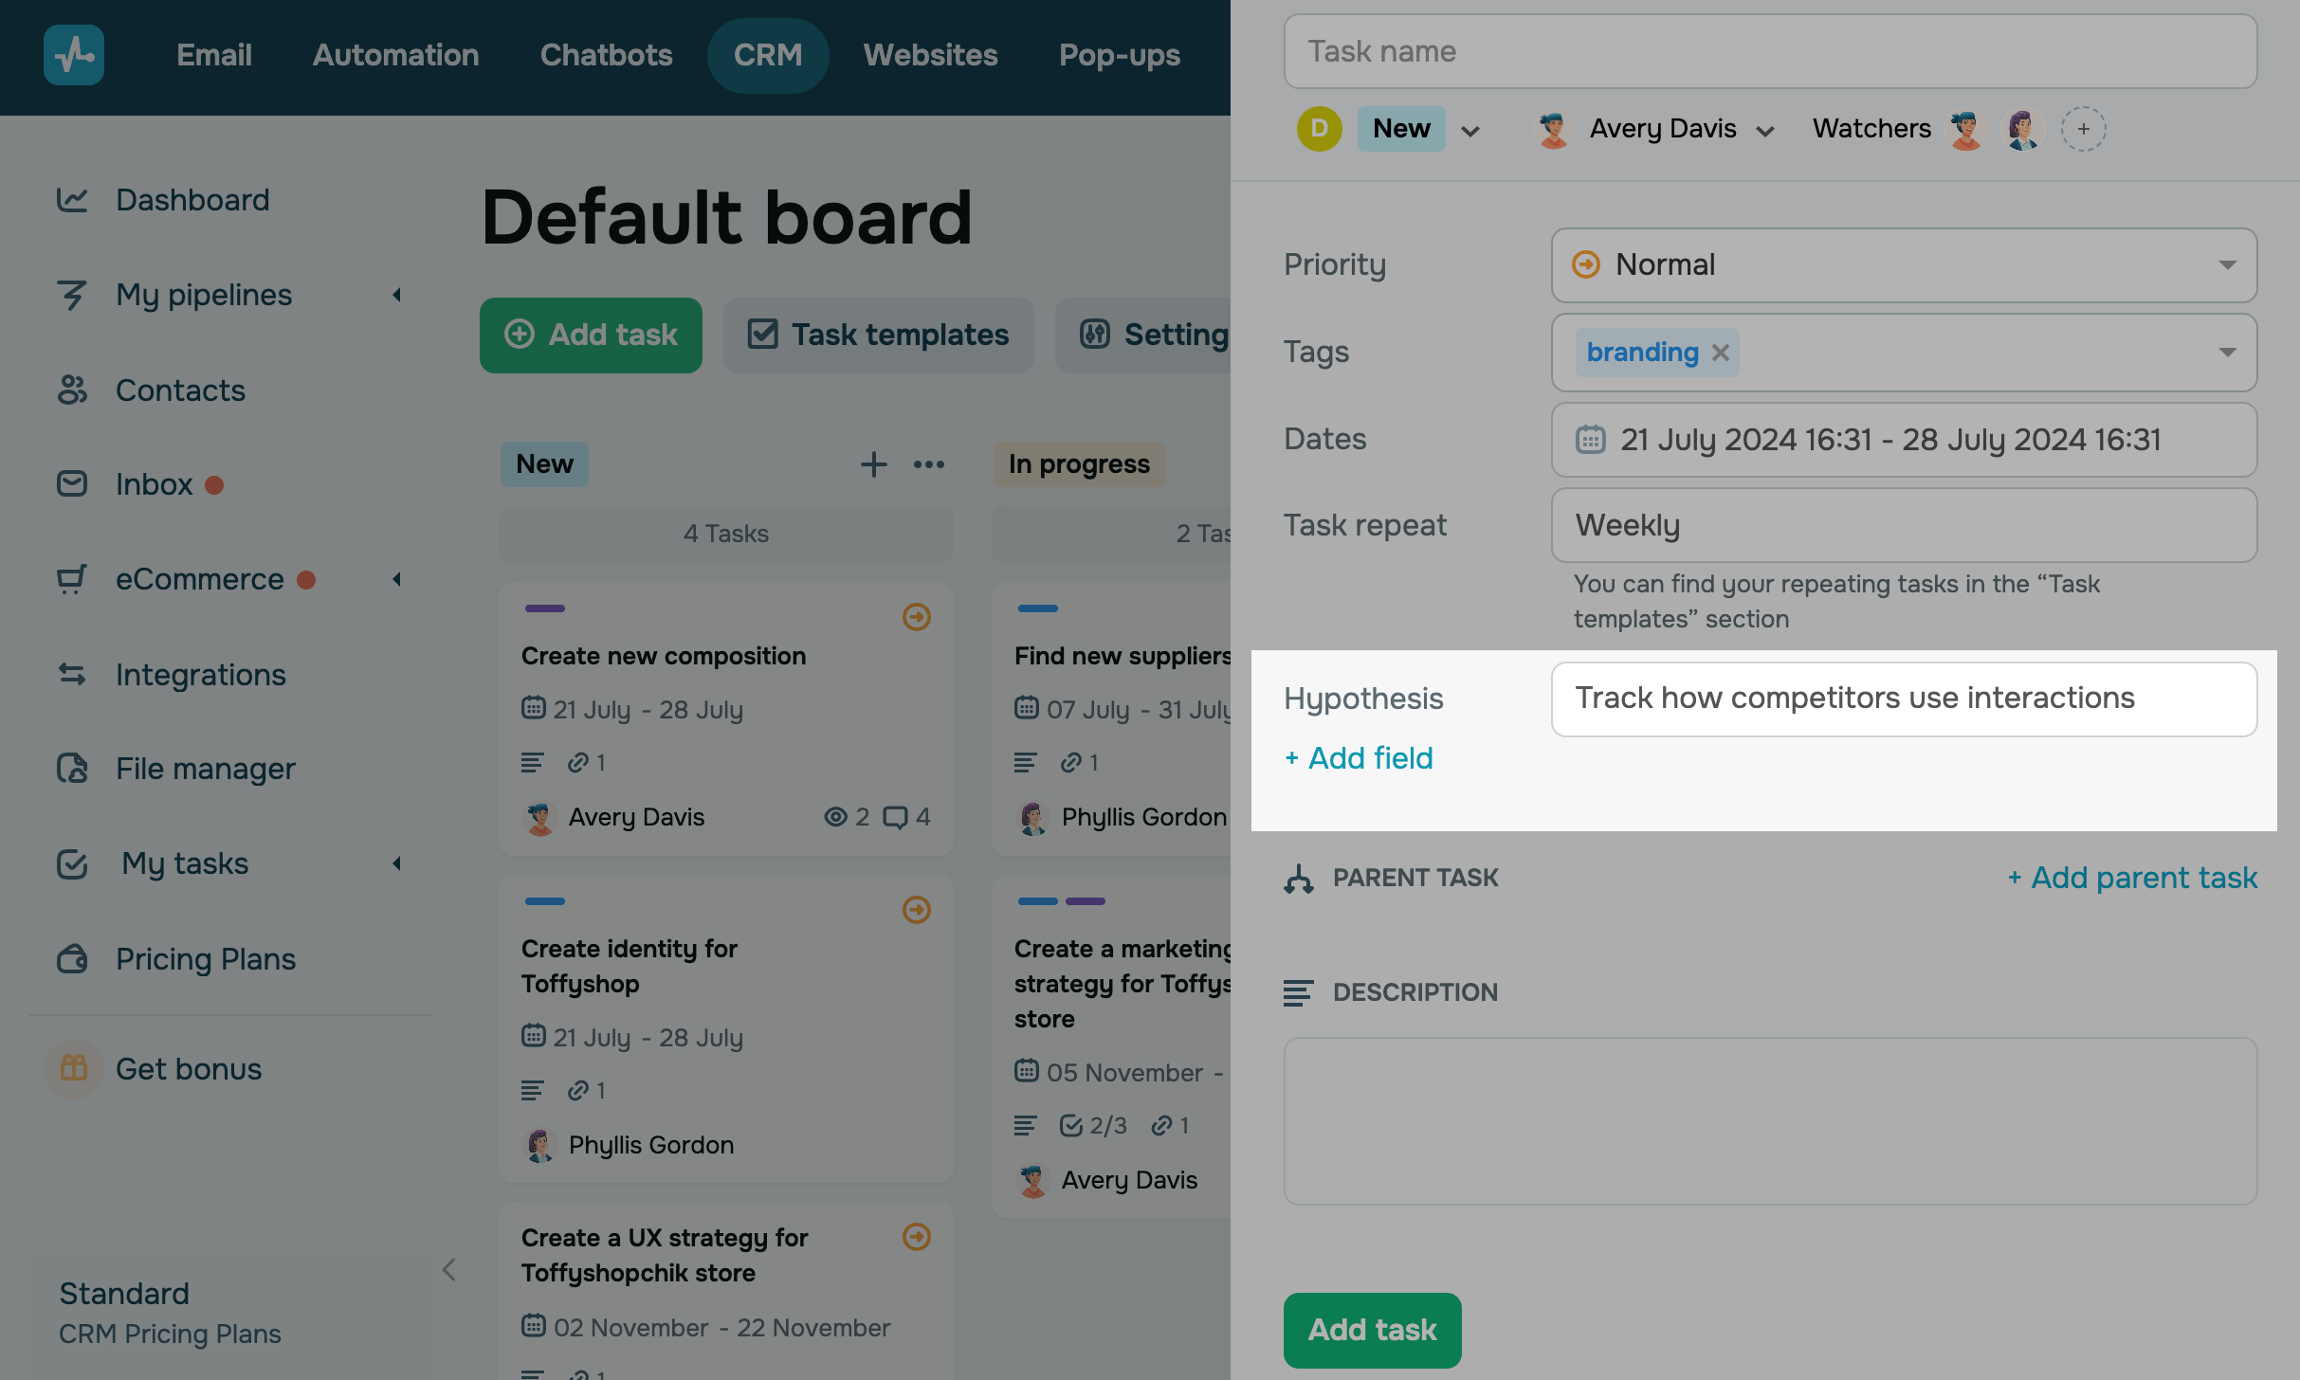Screen dimensions: 2300x1380
Task: Click the plus icon in New column
Action: pyautogui.click(x=873, y=464)
